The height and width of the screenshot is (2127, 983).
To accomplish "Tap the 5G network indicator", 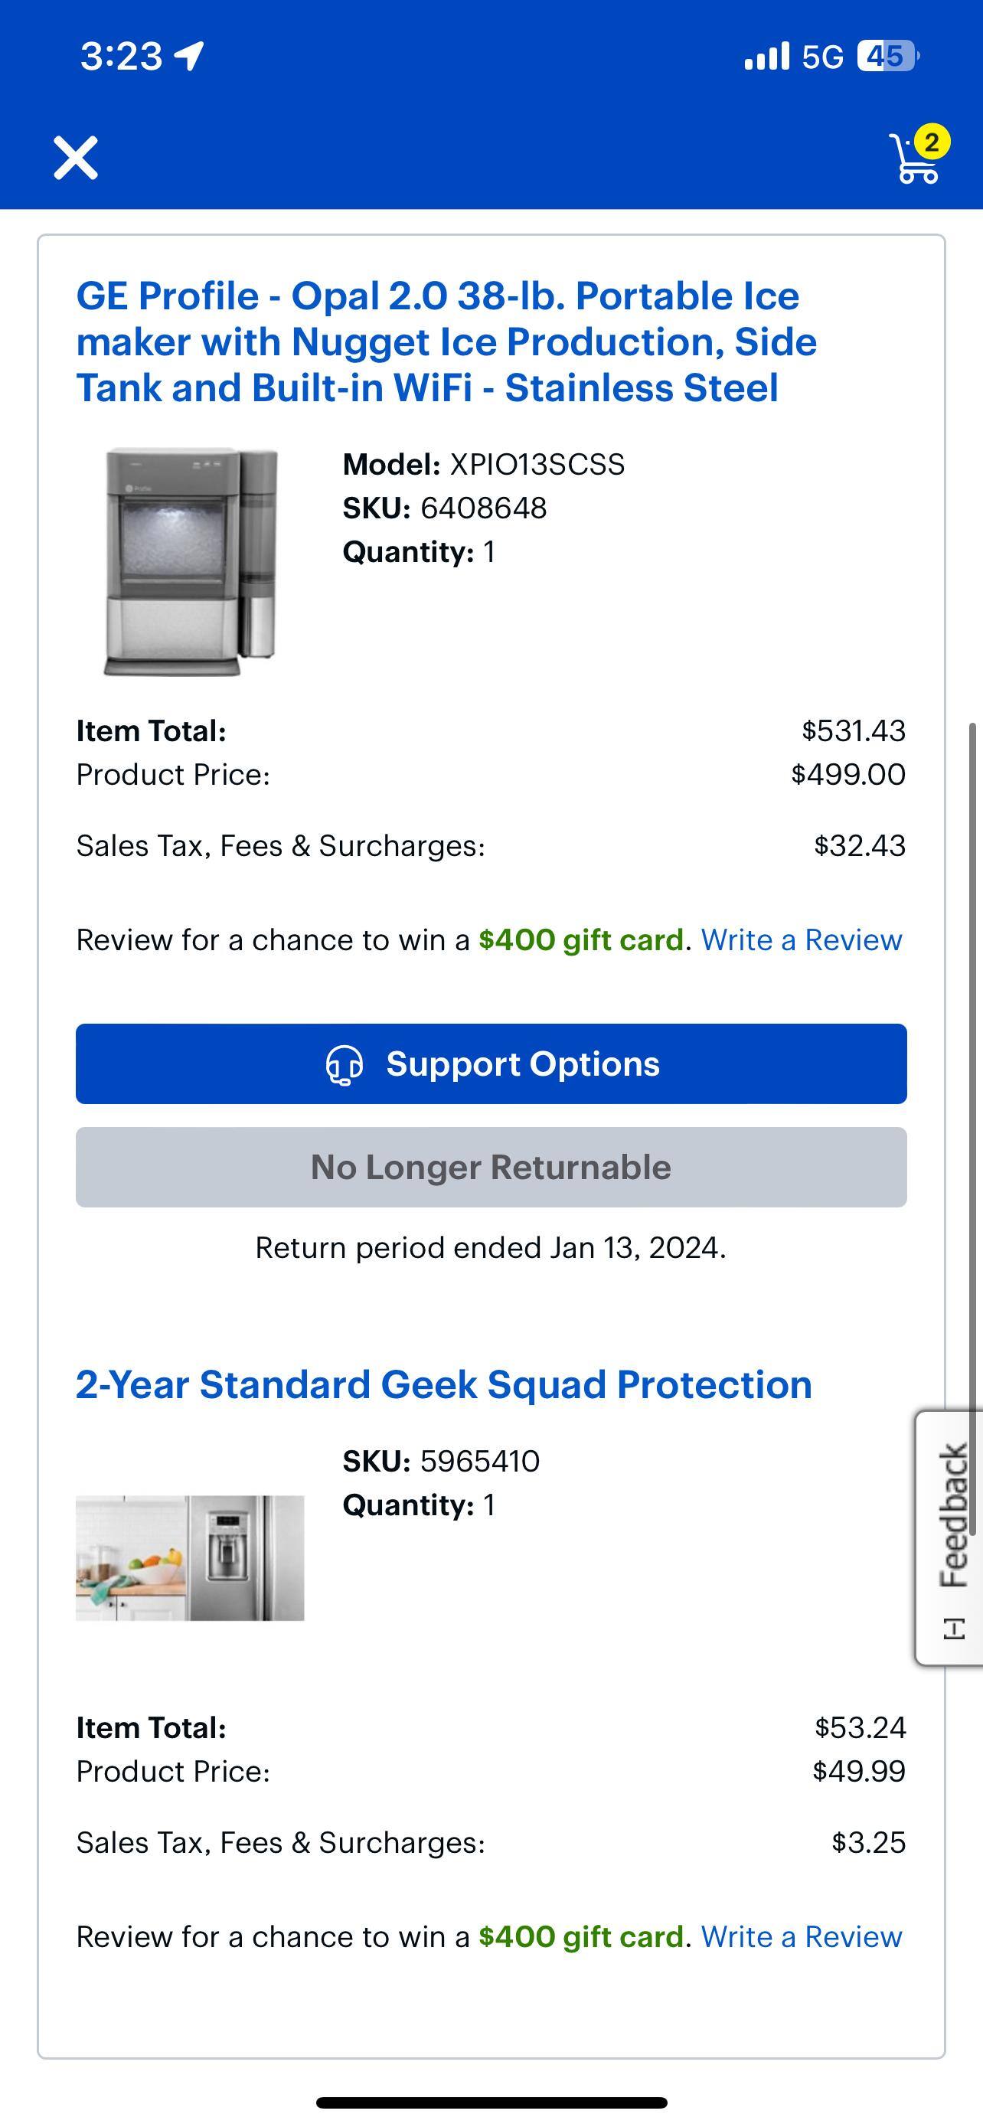I will pos(823,56).
